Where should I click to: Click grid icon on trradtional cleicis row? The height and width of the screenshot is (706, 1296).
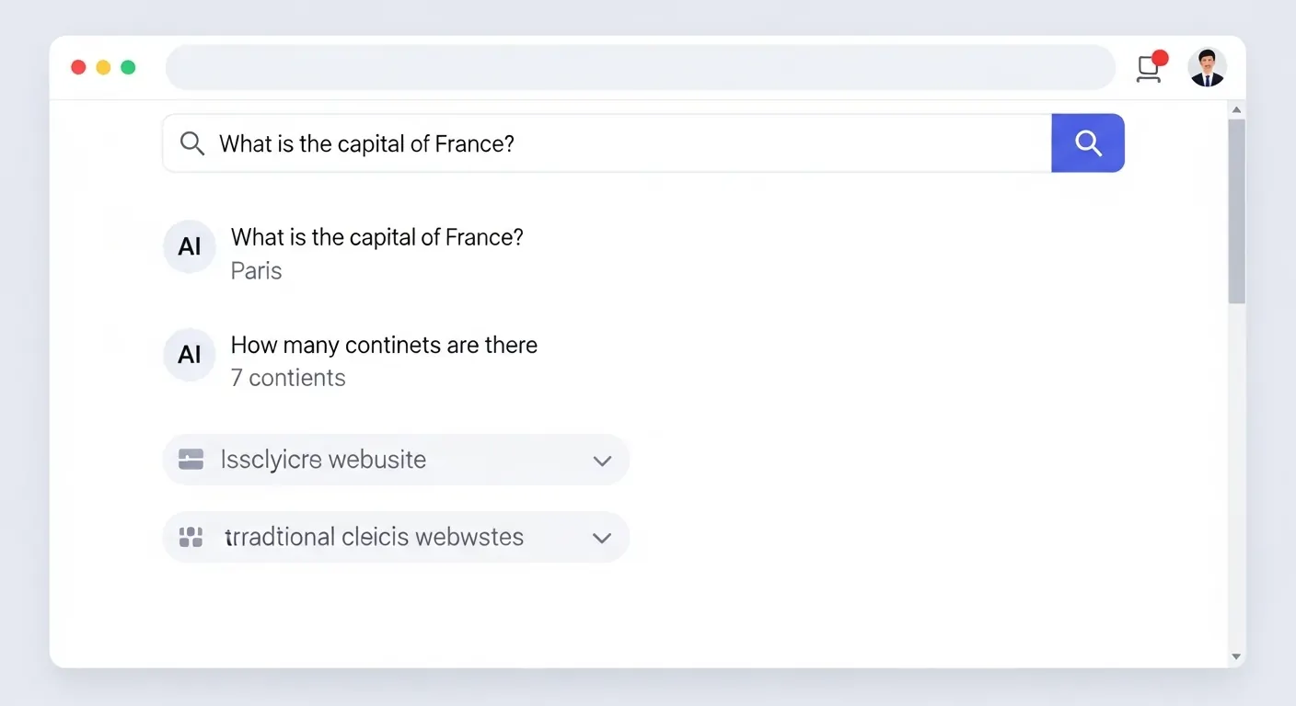(x=191, y=537)
